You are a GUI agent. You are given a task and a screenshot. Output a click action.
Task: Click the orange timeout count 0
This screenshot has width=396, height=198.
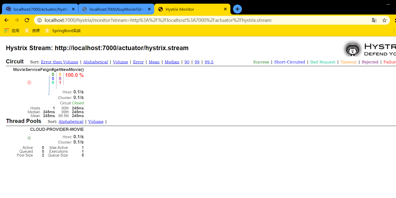(60, 75)
